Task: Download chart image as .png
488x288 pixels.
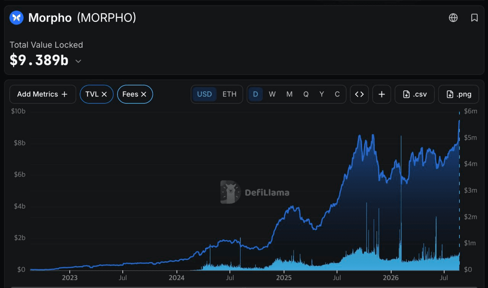Action: pos(459,94)
